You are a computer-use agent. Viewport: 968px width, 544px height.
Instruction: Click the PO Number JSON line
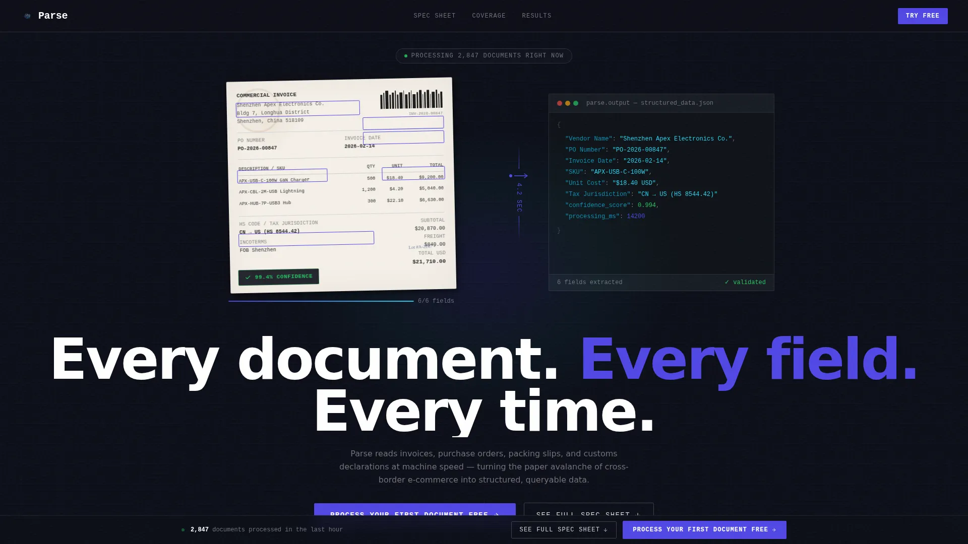coord(618,150)
